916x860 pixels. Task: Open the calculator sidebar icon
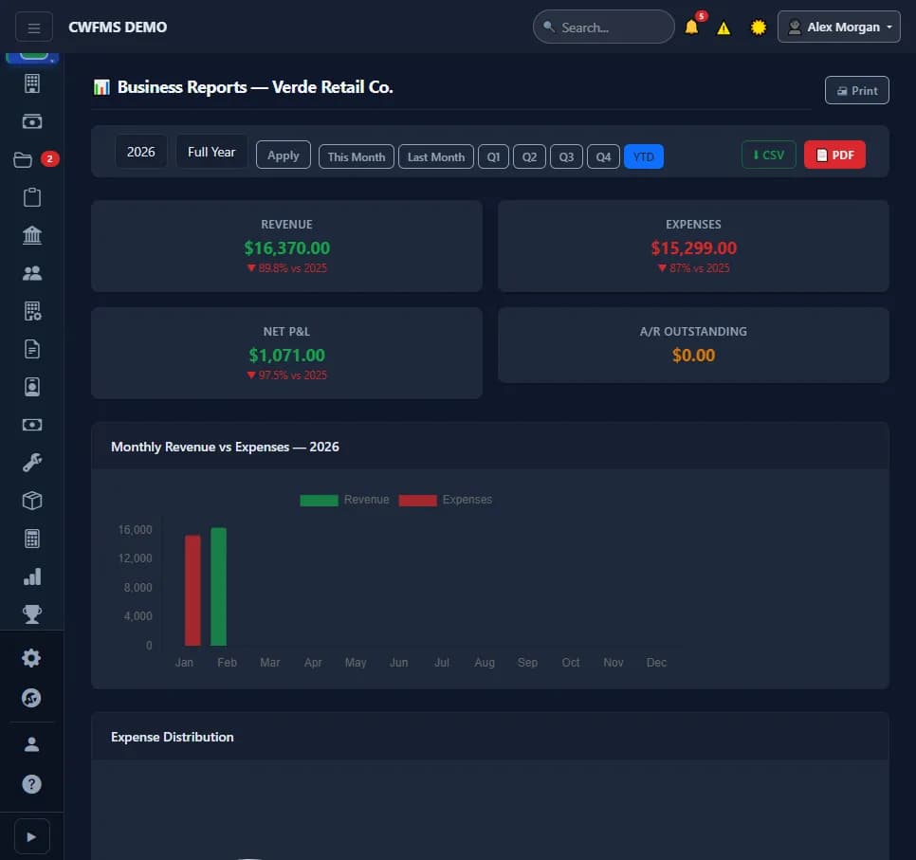[x=32, y=539]
